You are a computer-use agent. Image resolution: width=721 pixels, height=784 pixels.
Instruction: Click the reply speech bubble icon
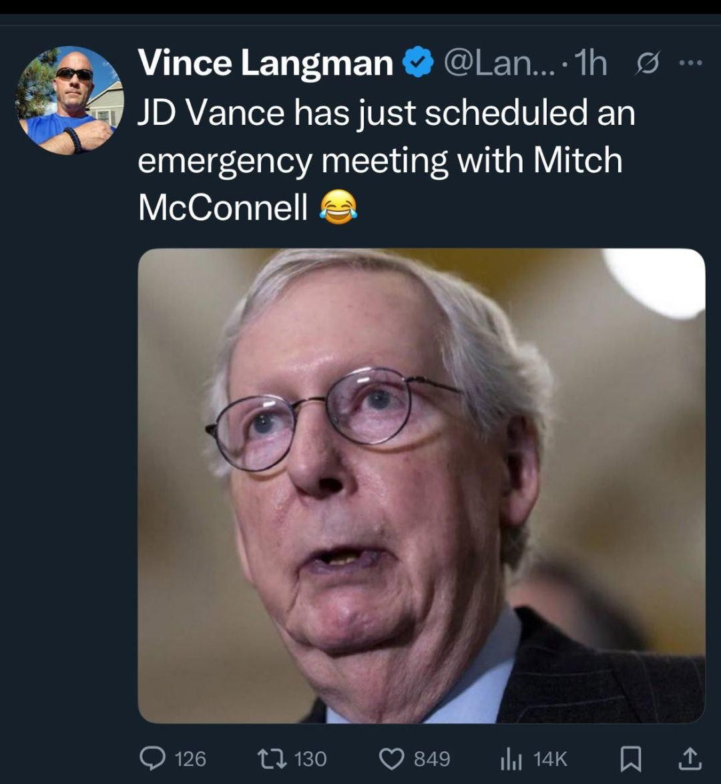click(153, 759)
